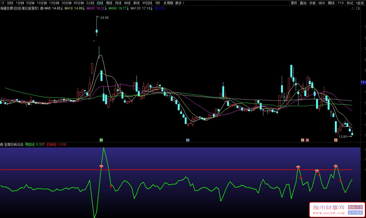This screenshot has height=218, width=366.
Task: Switch to 季线 quarterly chart
Action: pyautogui.click(x=136, y=3)
